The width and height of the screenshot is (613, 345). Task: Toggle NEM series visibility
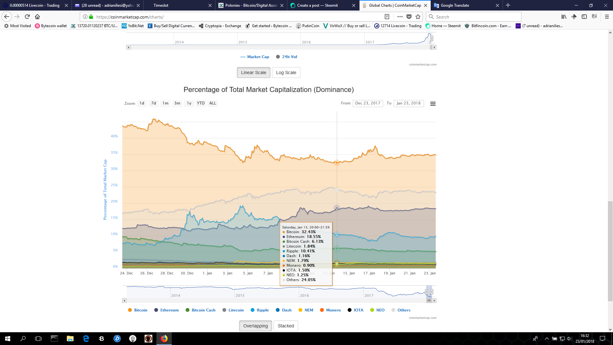306,310
